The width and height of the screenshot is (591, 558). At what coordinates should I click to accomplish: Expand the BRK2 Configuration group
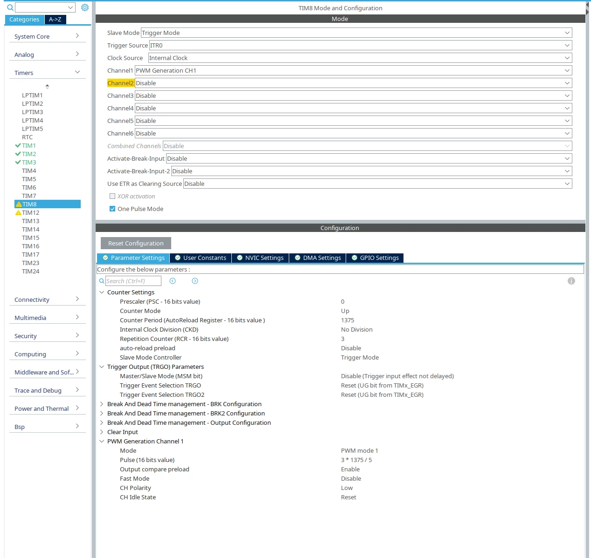click(x=102, y=413)
